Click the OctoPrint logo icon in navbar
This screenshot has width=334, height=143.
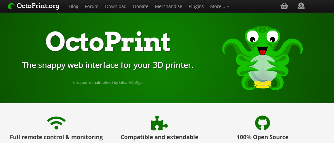tap(11, 6)
